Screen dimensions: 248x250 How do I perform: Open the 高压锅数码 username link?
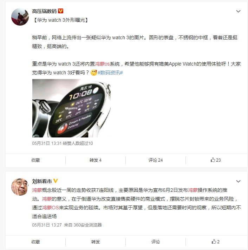point(44,11)
